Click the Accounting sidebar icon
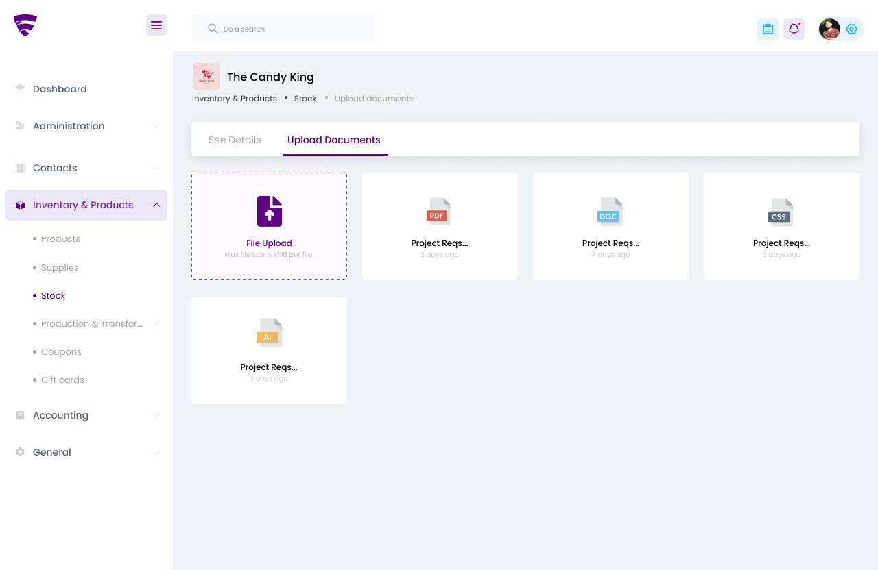Screen dimensions: 878x570 [x=20, y=415]
